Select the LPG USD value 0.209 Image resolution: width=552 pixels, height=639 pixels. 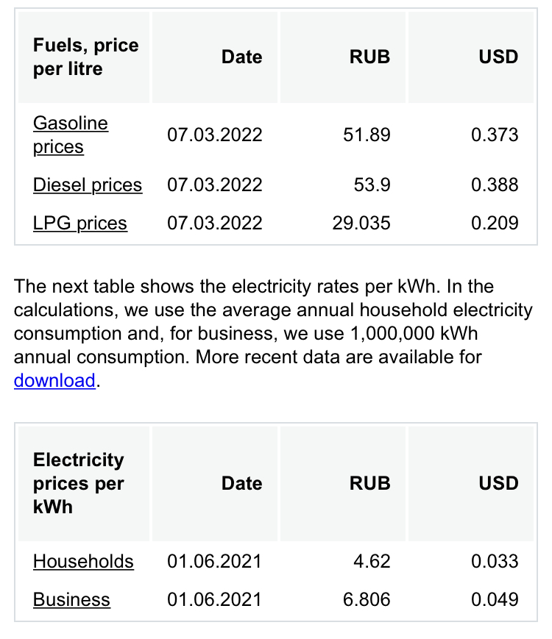point(495,224)
